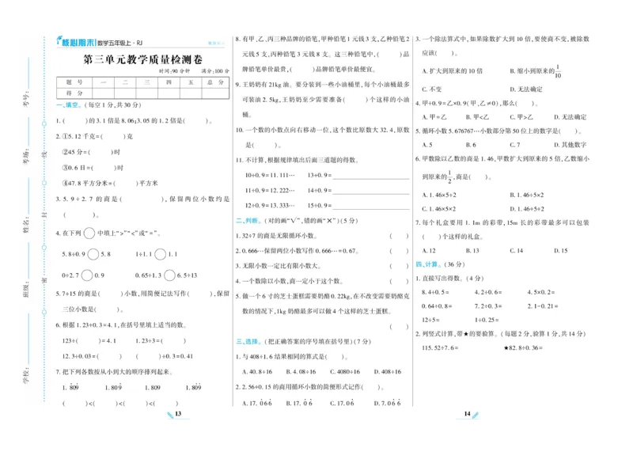Viewport: 633px width, 463px height.
Task: Check the judgment bracket for question 1 in 二、判断
Action: [x=398, y=236]
